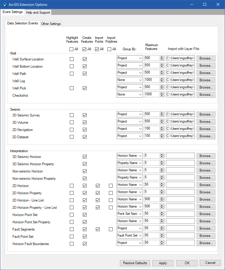Check the Highlight Features All checkbox
Viewport: 225px width, 270px height.
pyautogui.click(x=71, y=49)
